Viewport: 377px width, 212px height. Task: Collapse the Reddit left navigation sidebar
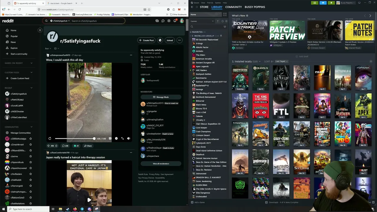[x=40, y=30]
